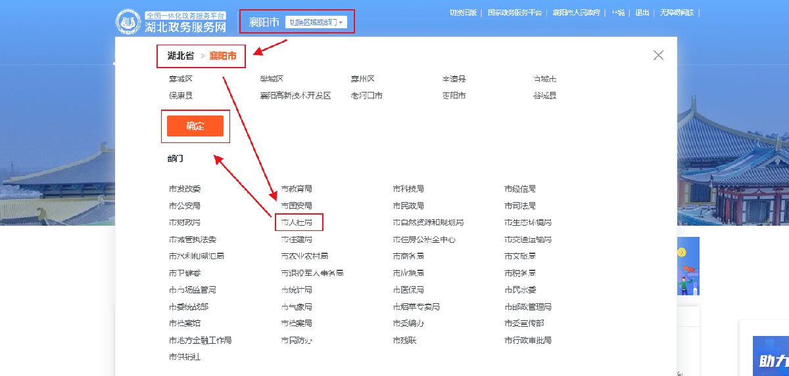Close the region selection panel
Image resolution: width=789 pixels, height=376 pixels.
click(x=658, y=56)
